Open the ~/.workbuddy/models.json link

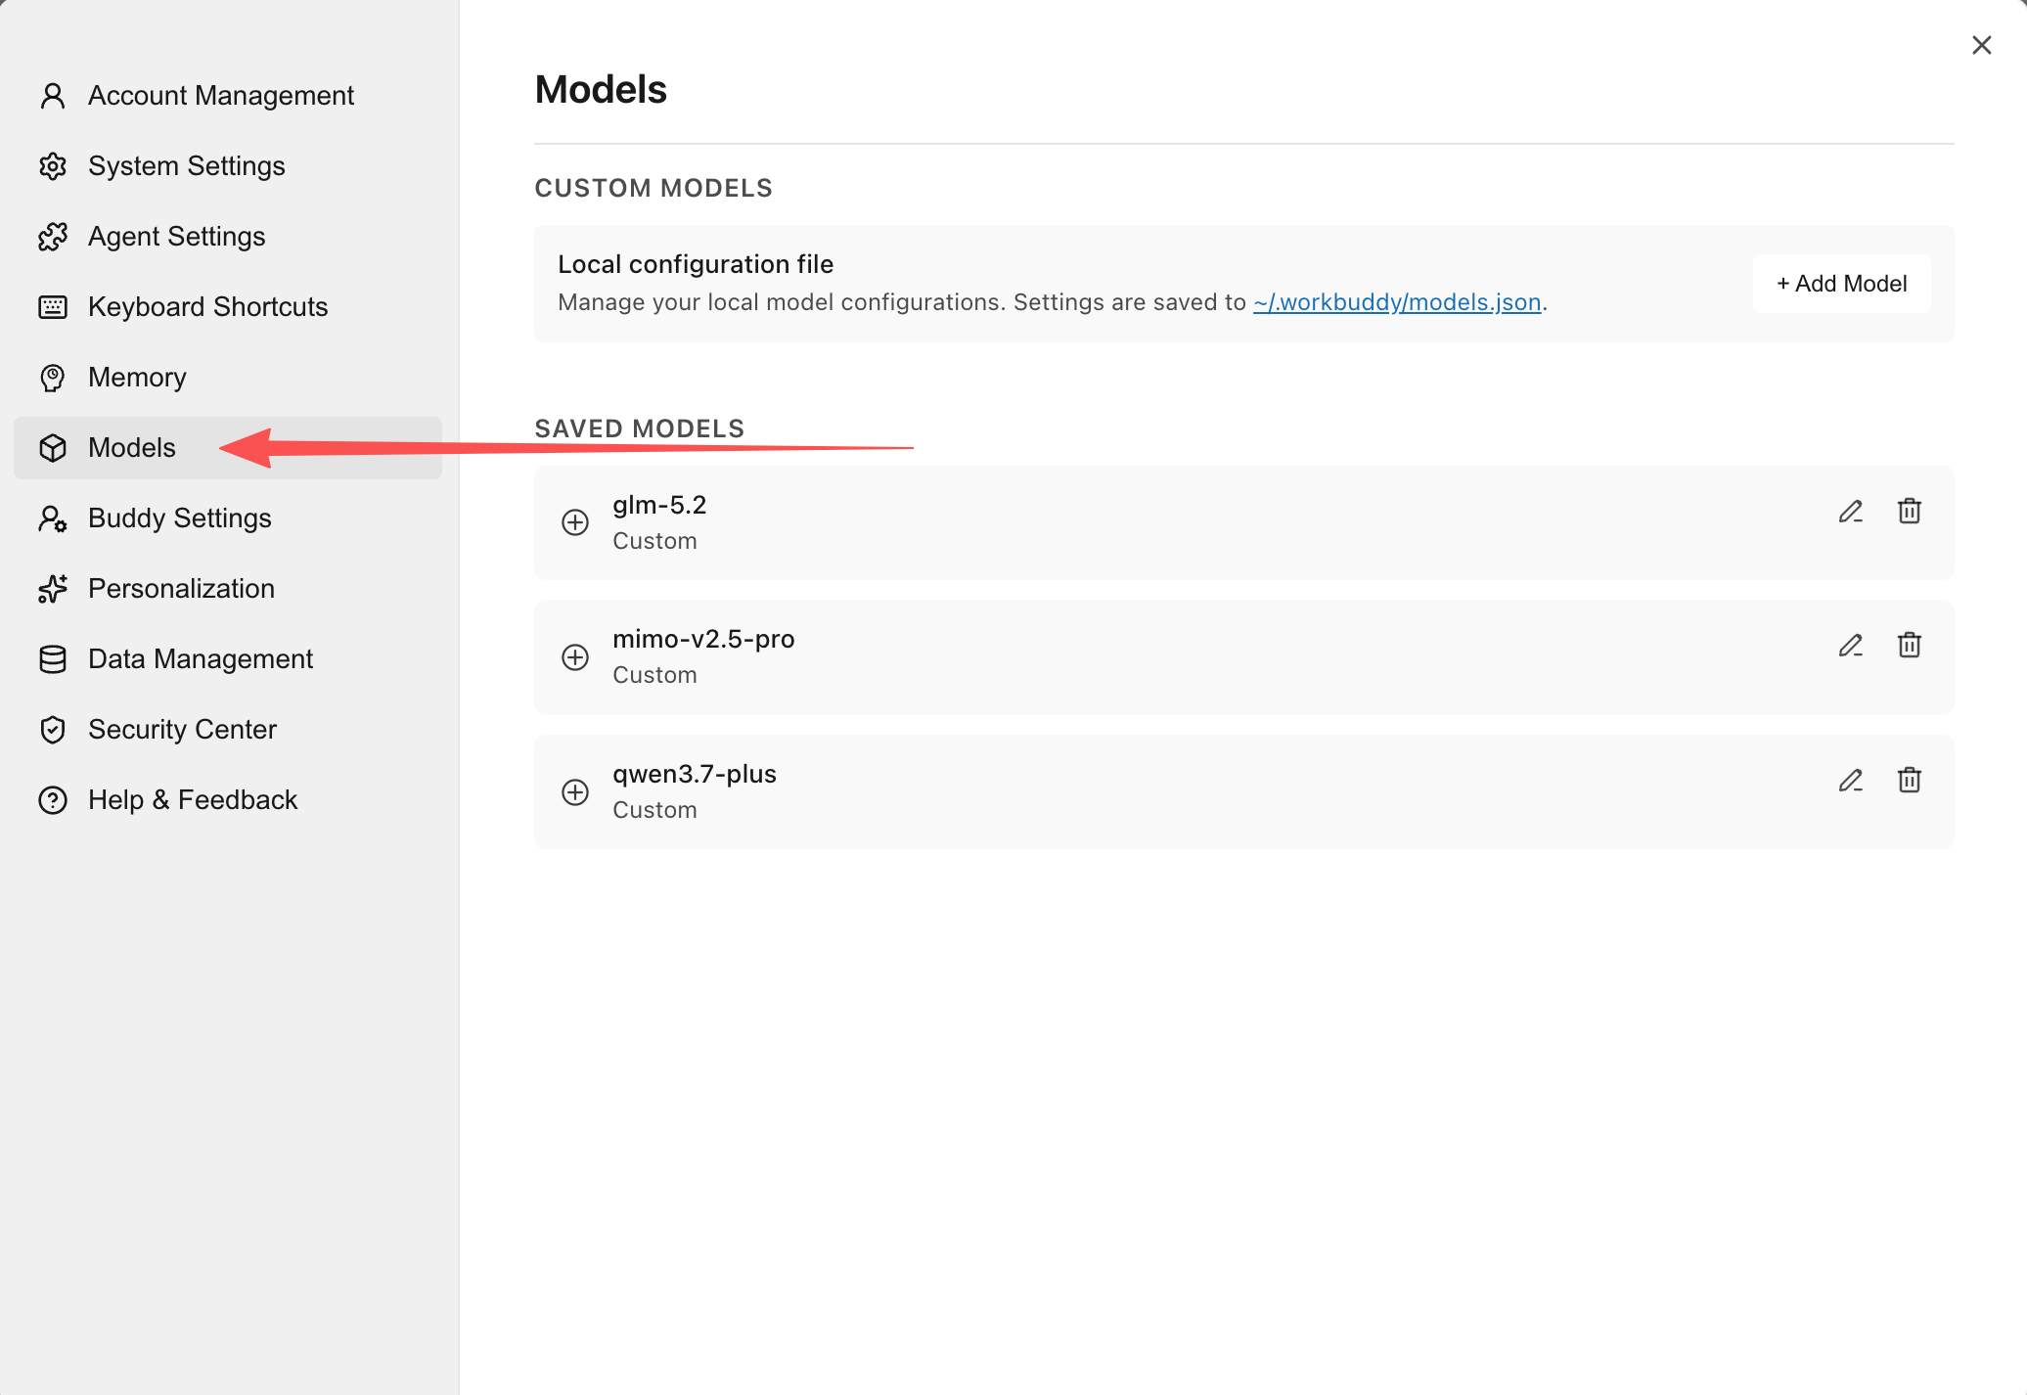[1397, 302]
